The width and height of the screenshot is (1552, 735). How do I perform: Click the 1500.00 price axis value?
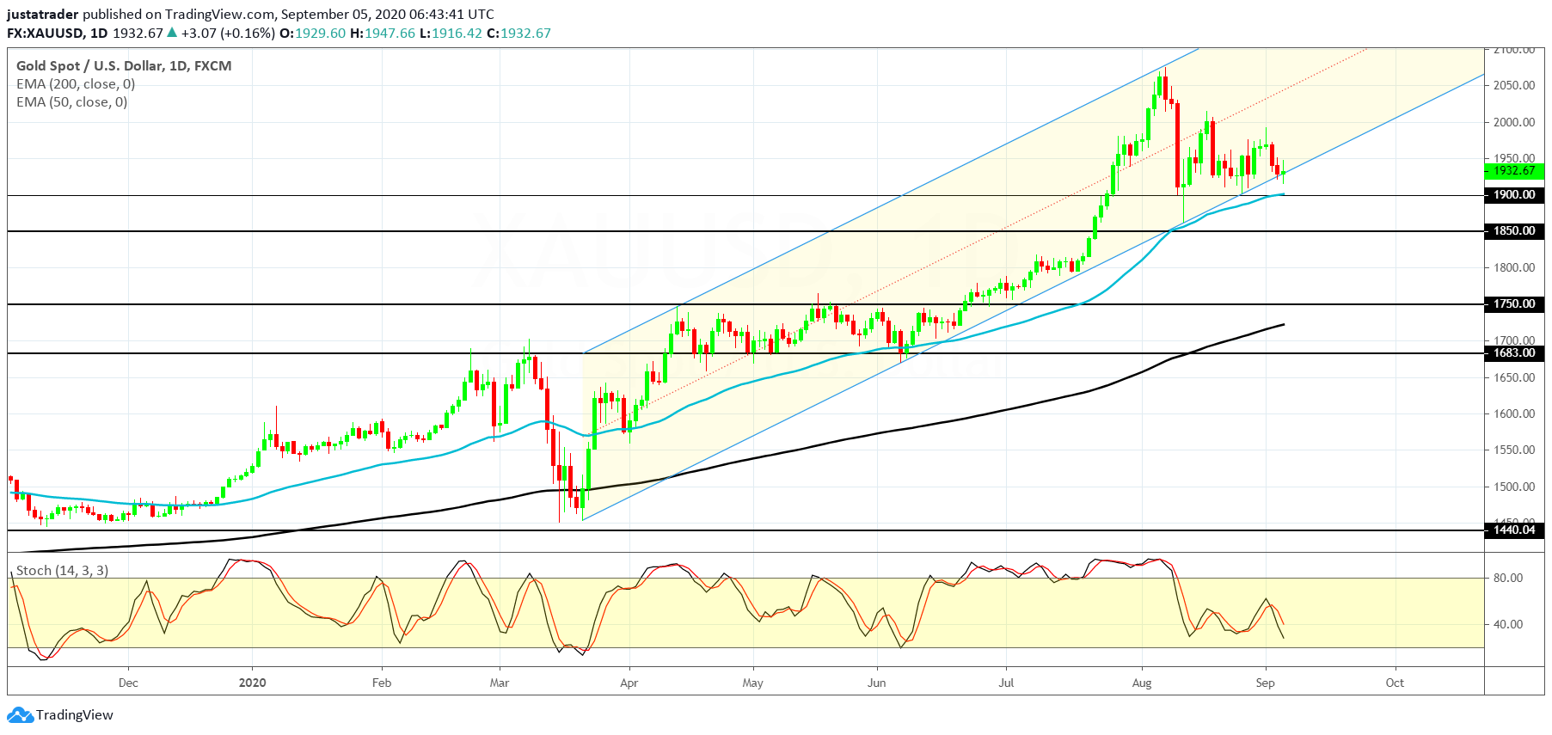pyautogui.click(x=1514, y=487)
